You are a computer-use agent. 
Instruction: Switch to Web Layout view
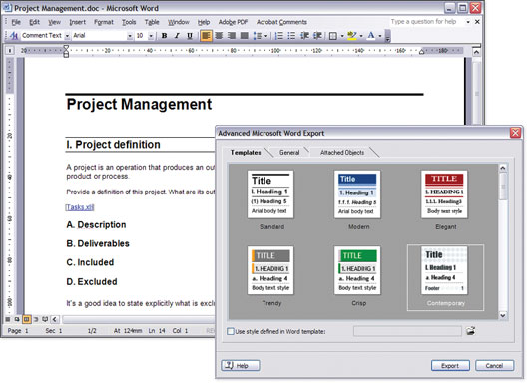click(17, 319)
